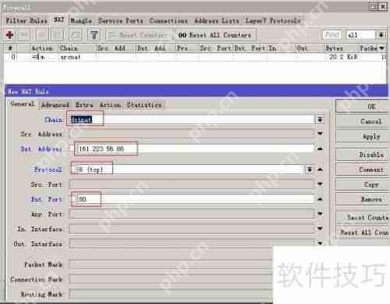Click the funnel filter icon in toolbar
The image size is (390, 304).
click(x=94, y=34)
